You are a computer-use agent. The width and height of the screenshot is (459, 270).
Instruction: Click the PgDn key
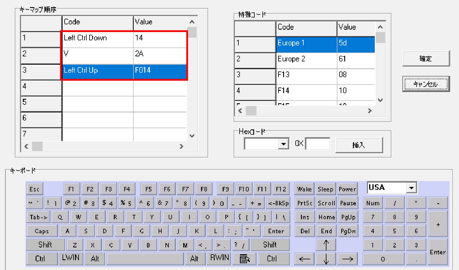point(348,231)
